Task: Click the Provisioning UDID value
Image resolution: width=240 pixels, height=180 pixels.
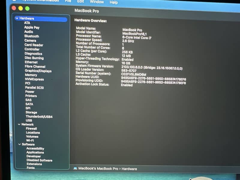Action: tap(153, 82)
